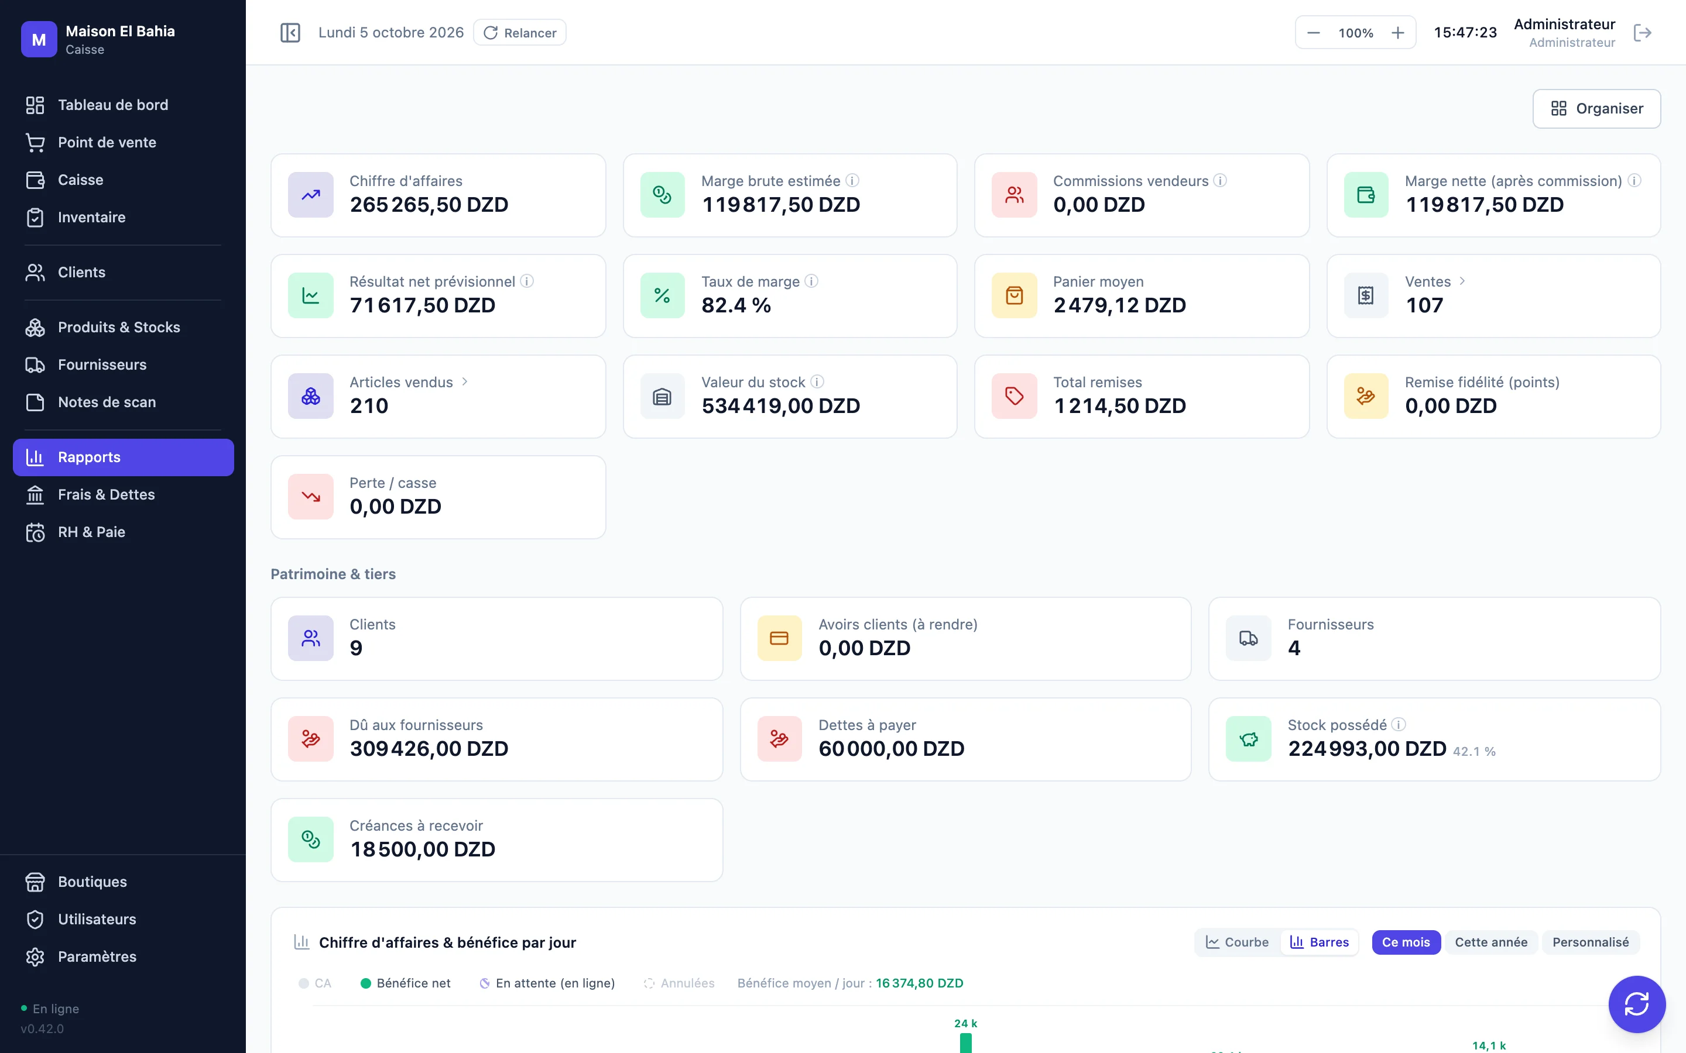Click info icon beside Valeur du stock
The width and height of the screenshot is (1686, 1053).
pos(817,381)
